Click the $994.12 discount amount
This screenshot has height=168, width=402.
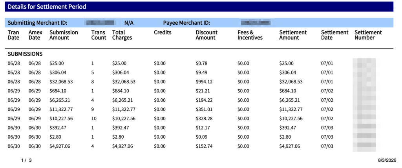(204, 82)
